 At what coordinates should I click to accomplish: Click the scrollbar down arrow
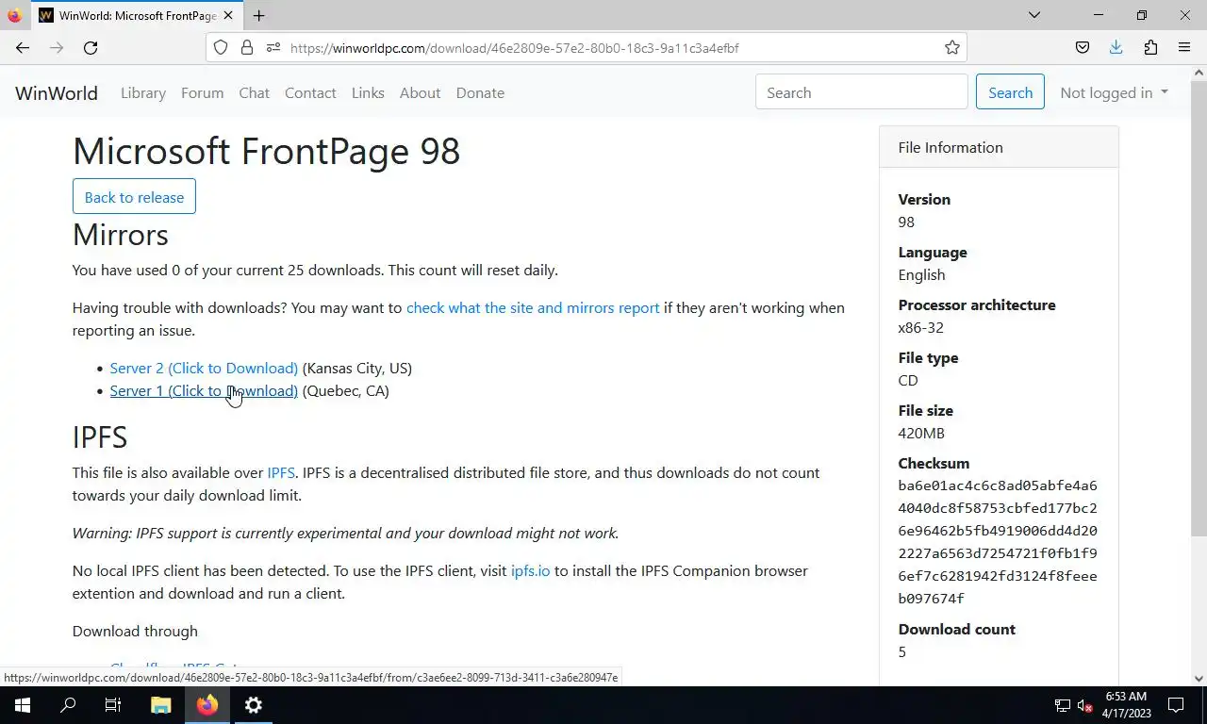pyautogui.click(x=1199, y=678)
